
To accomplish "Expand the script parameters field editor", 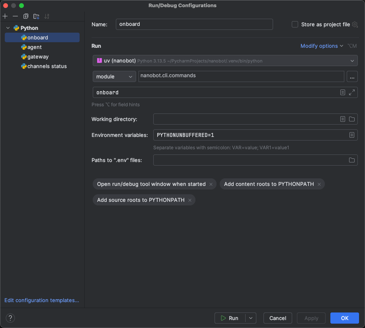I will click(x=352, y=92).
